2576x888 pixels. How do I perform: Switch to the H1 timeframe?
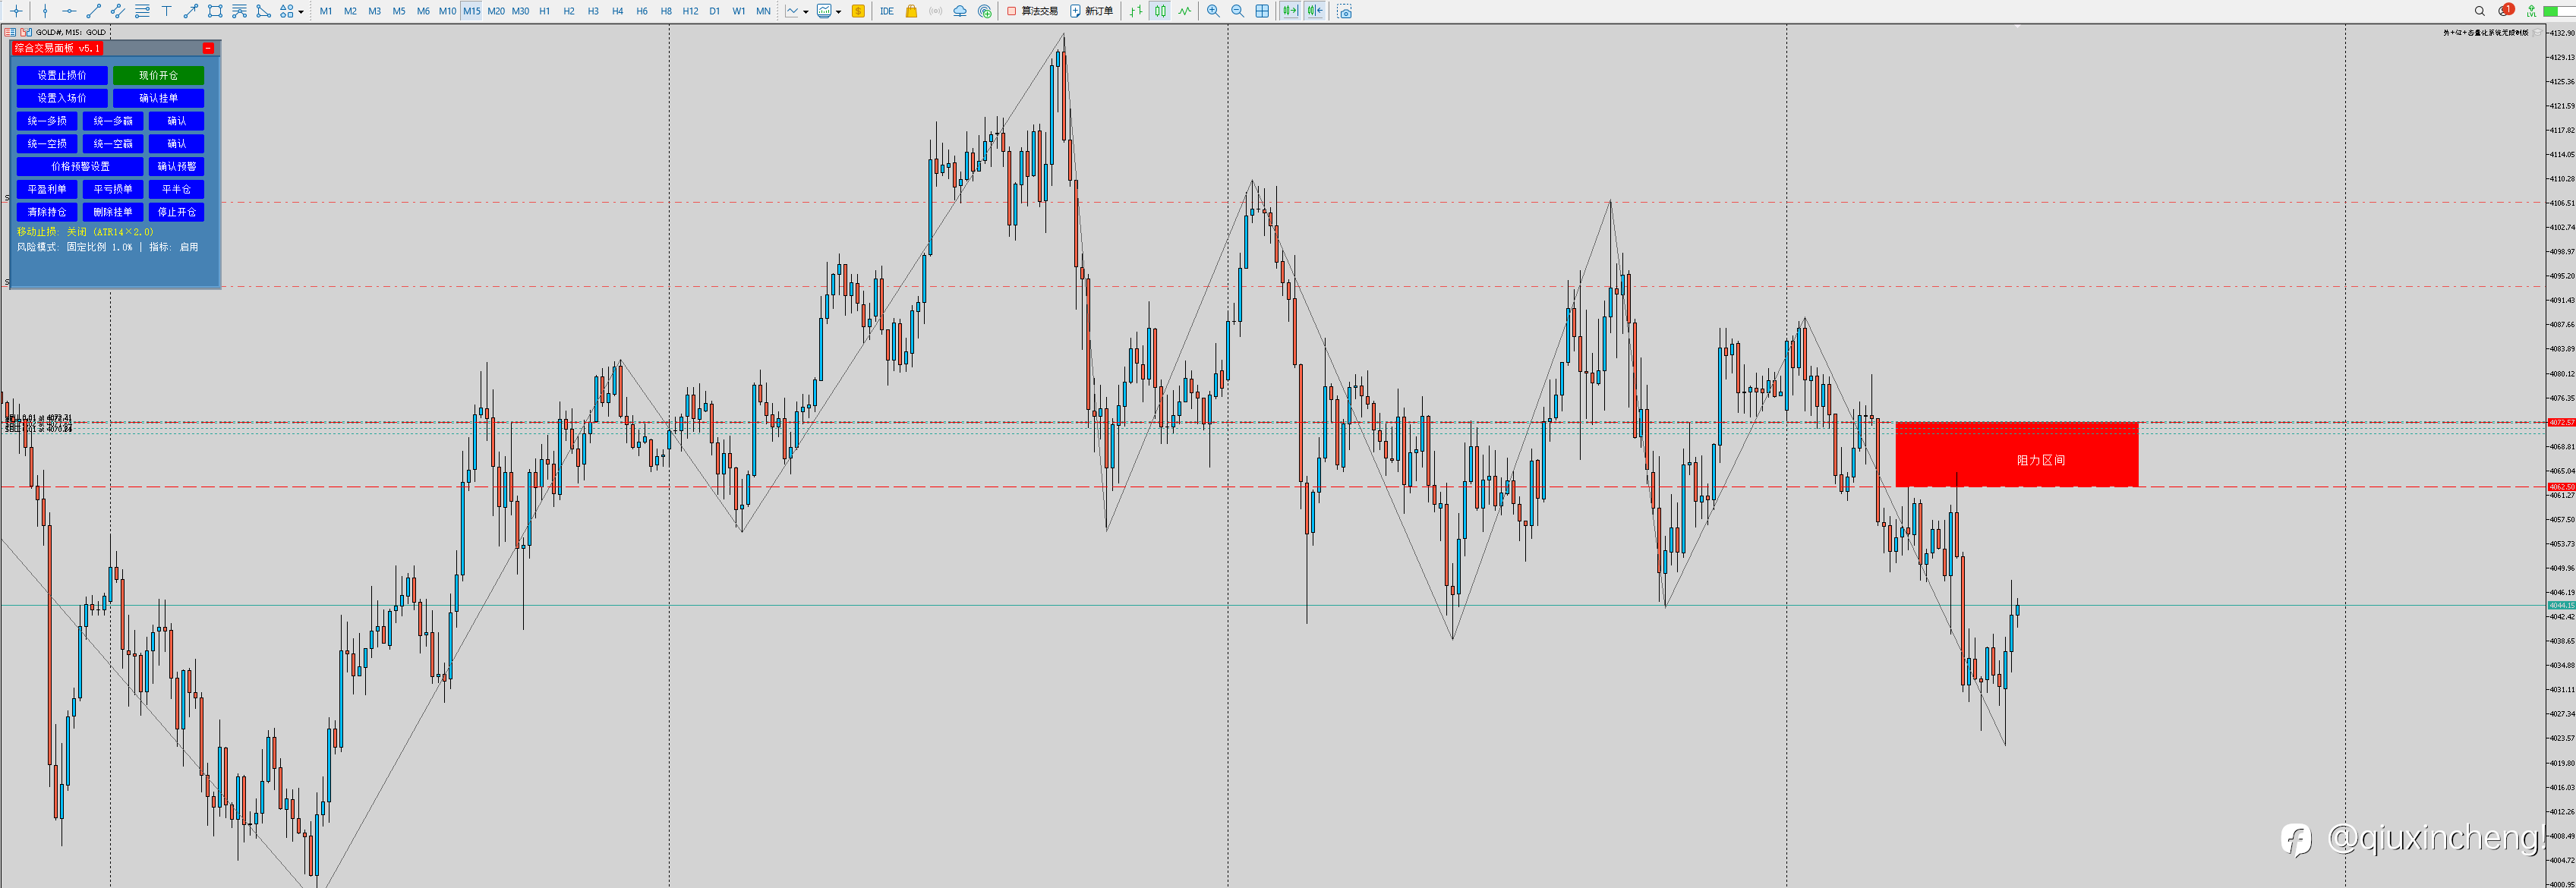pos(544,11)
